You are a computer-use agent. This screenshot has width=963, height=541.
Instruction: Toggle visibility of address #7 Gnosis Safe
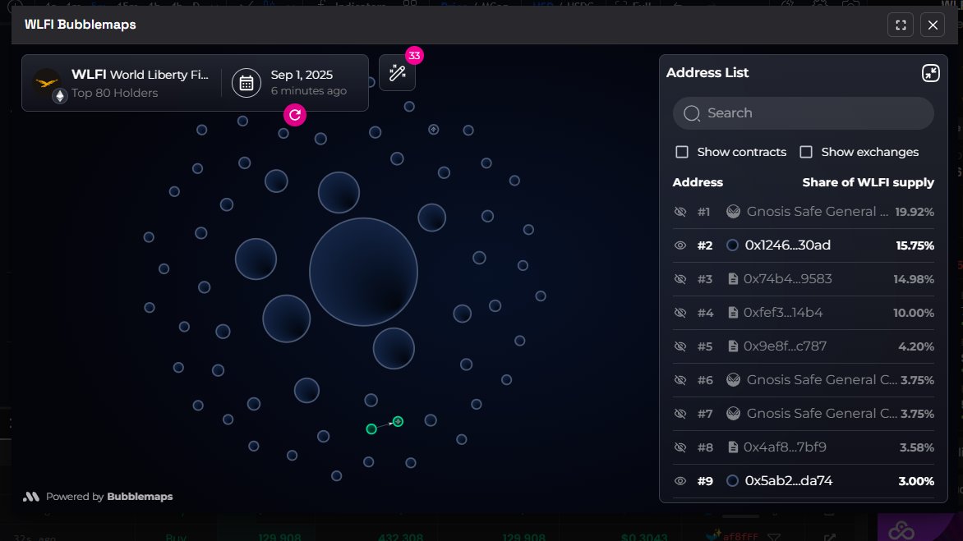point(680,414)
